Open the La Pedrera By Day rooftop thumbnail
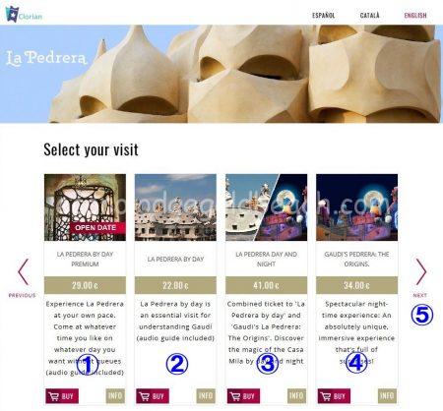 175,207
